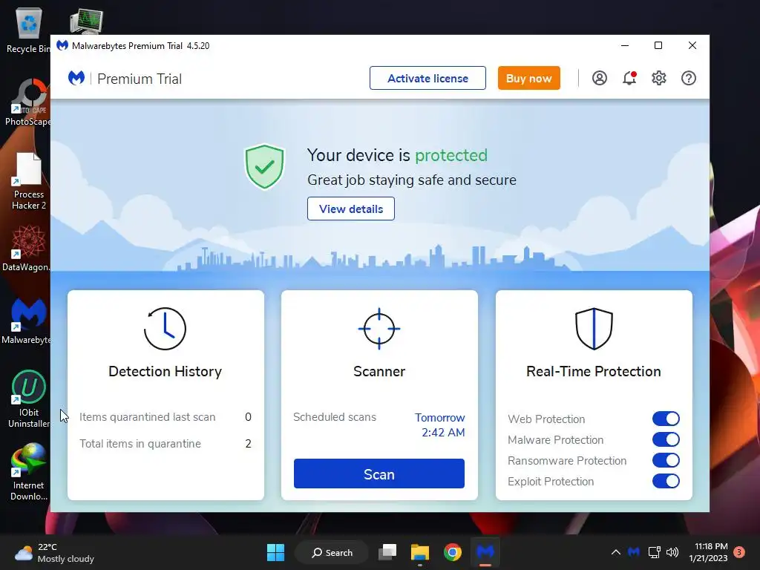Open the network status tray icon
Viewport: 760px width, 570px height.
654,552
